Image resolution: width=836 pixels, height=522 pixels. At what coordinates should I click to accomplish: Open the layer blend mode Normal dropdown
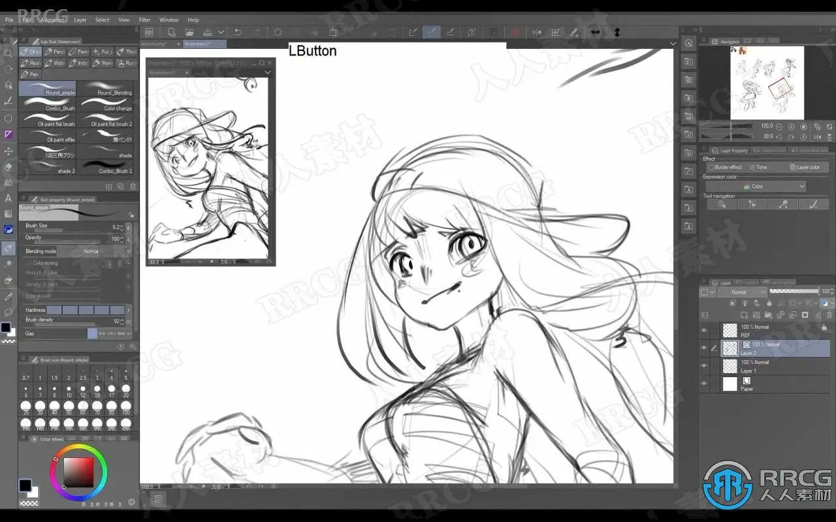(x=743, y=292)
